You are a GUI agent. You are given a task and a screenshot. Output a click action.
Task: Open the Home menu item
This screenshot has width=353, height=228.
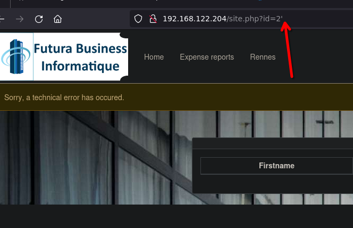pos(154,57)
